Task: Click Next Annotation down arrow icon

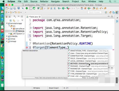Action: [6, 12]
